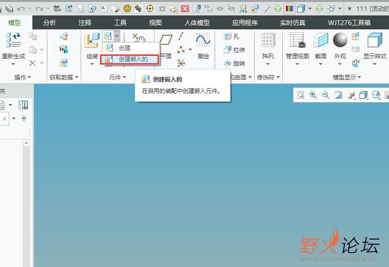Click the rainbow color bars icon

tap(289, 9)
